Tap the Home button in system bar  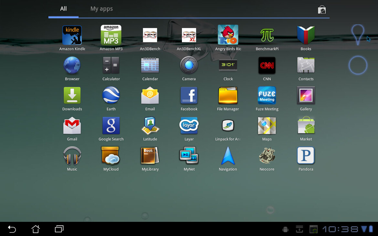coord(36,229)
